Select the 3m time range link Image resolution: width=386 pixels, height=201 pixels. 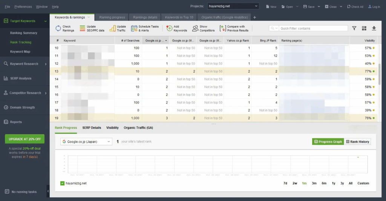click(x=314, y=183)
